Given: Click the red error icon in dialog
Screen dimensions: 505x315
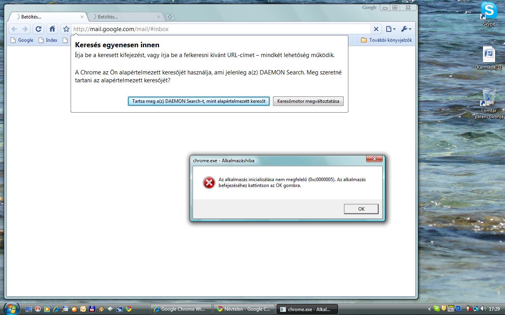Looking at the screenshot, I should (x=209, y=183).
